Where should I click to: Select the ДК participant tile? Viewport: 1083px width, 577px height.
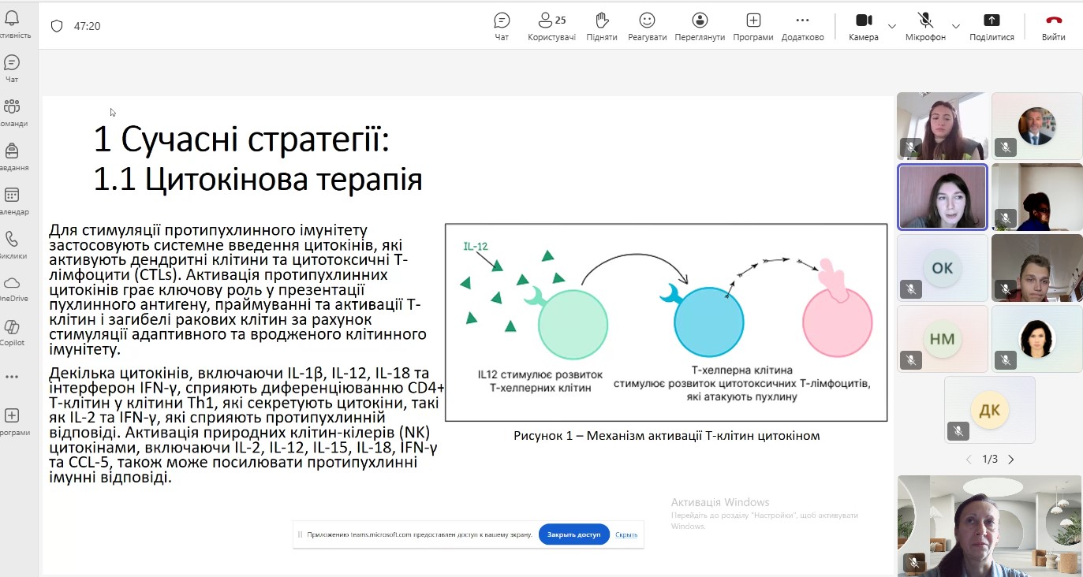989,410
